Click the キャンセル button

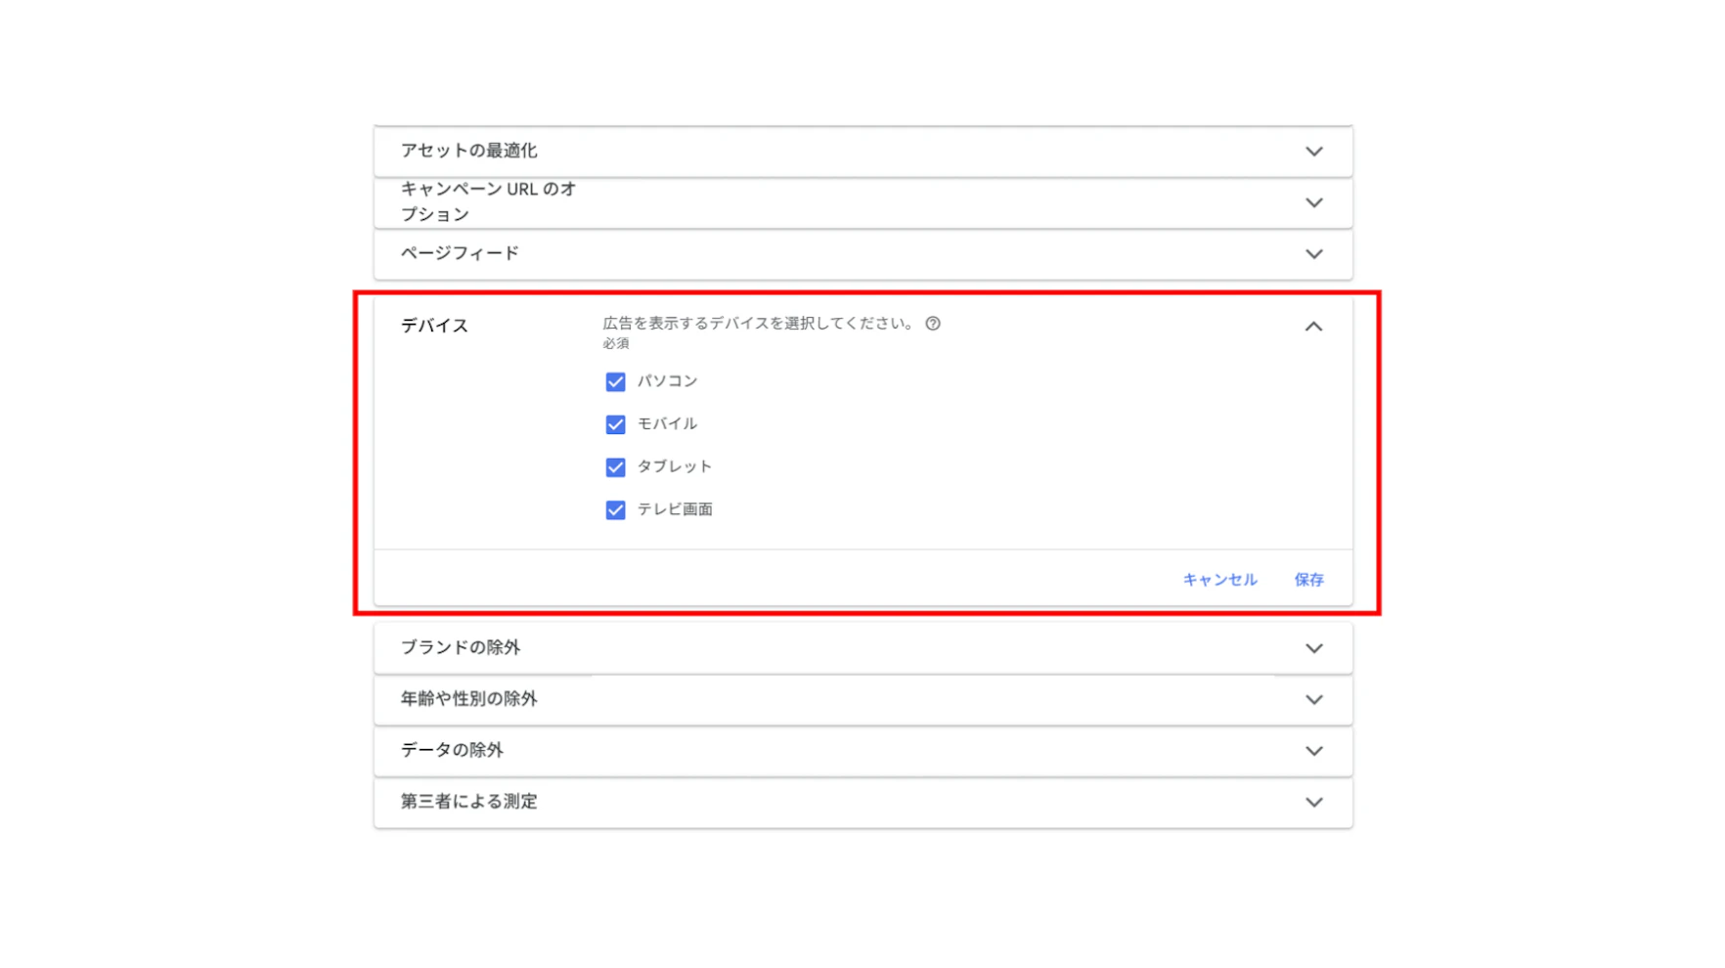(1219, 580)
